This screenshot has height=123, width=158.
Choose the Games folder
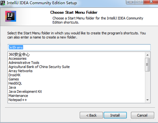click(14, 79)
